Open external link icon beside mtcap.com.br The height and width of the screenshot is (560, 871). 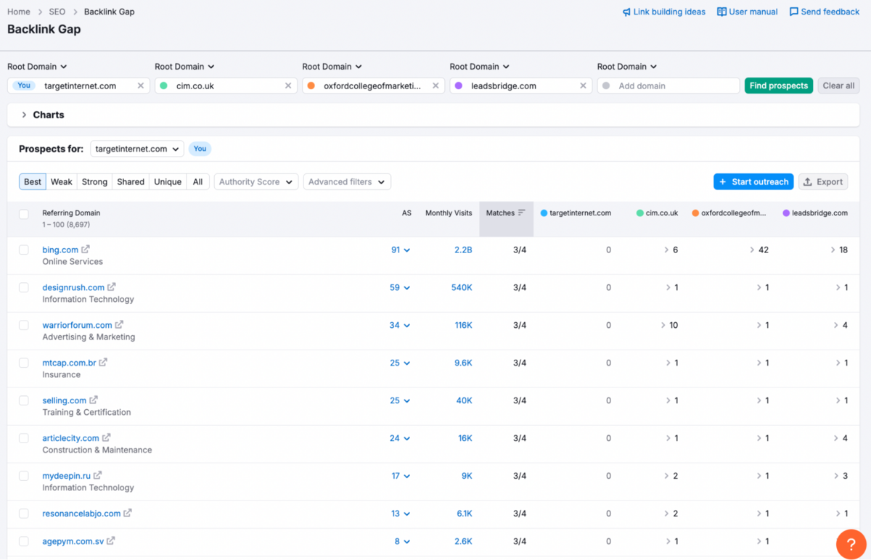coord(104,363)
